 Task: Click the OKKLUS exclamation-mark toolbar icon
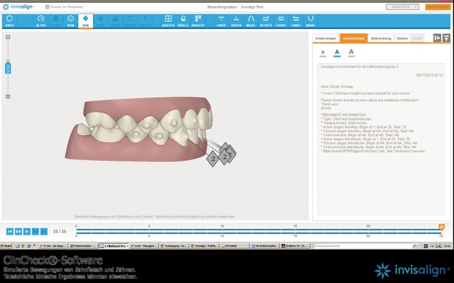[x=145, y=19]
